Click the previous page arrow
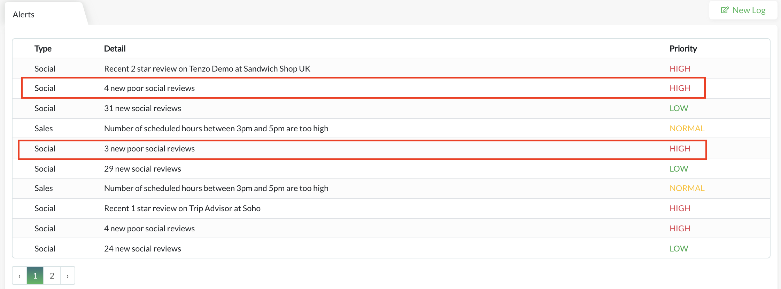Viewport: 781px width, 289px height. 20,276
